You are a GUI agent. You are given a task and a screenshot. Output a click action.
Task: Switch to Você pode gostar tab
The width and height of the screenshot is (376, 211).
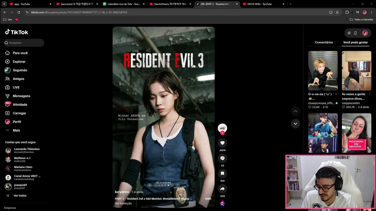(x=355, y=42)
